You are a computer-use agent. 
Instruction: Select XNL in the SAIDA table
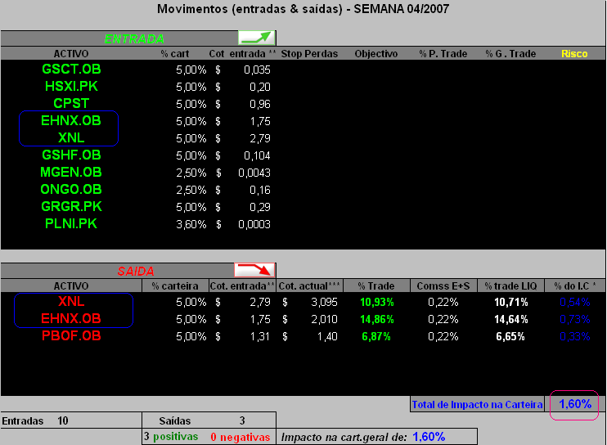coord(71,302)
